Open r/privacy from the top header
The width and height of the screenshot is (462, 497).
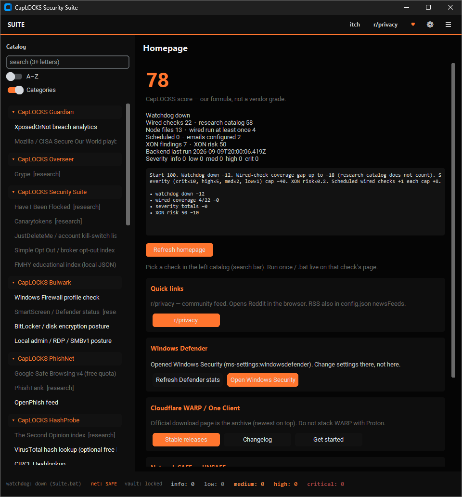[385, 25]
